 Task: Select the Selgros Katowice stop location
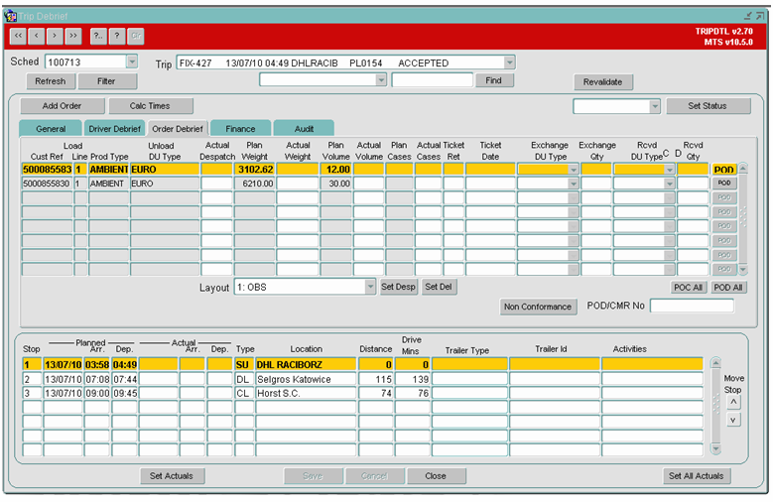pyautogui.click(x=306, y=379)
